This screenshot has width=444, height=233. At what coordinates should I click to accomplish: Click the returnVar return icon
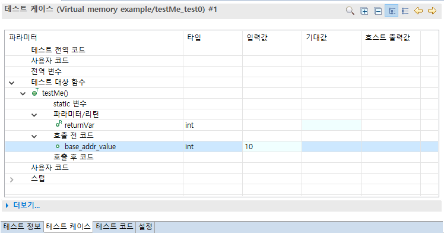click(x=59, y=124)
